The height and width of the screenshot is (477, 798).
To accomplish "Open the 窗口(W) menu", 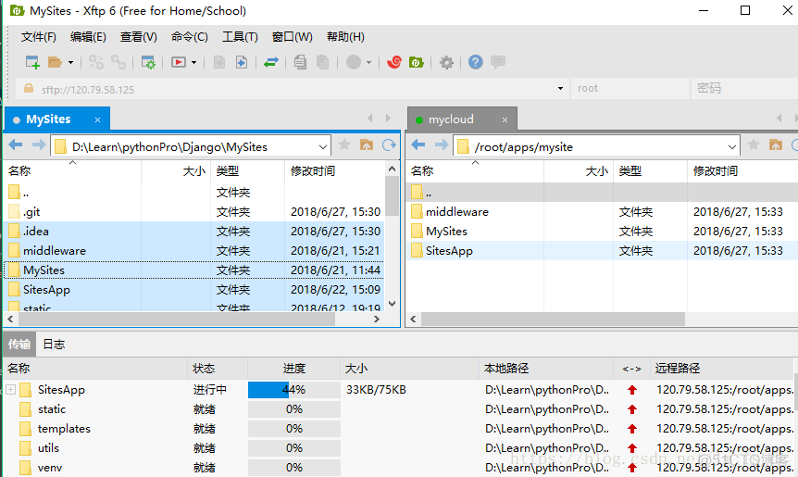I will [x=293, y=37].
